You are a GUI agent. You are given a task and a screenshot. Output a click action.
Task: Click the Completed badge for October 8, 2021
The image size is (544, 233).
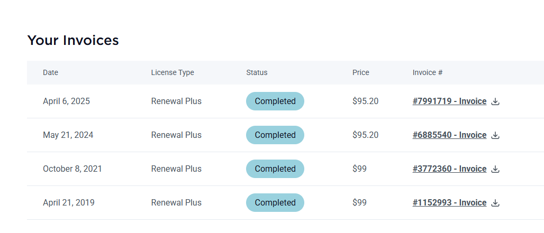(275, 169)
